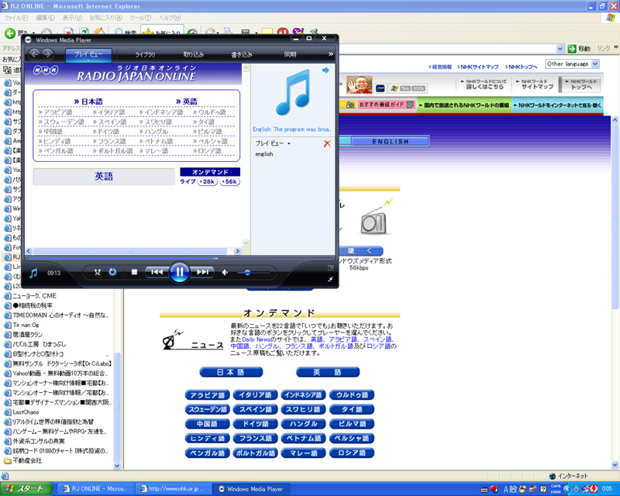
Task: Stop playback with the stop button
Action: pyautogui.click(x=134, y=272)
